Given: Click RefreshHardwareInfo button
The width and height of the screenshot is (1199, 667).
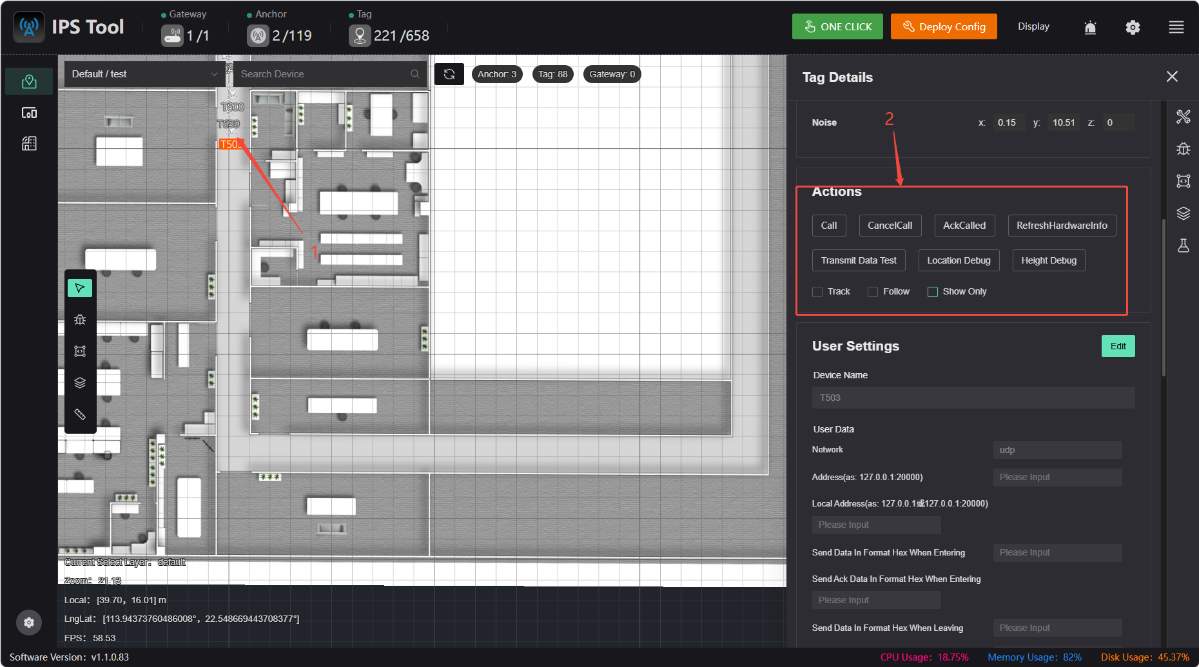Looking at the screenshot, I should pyautogui.click(x=1062, y=226).
